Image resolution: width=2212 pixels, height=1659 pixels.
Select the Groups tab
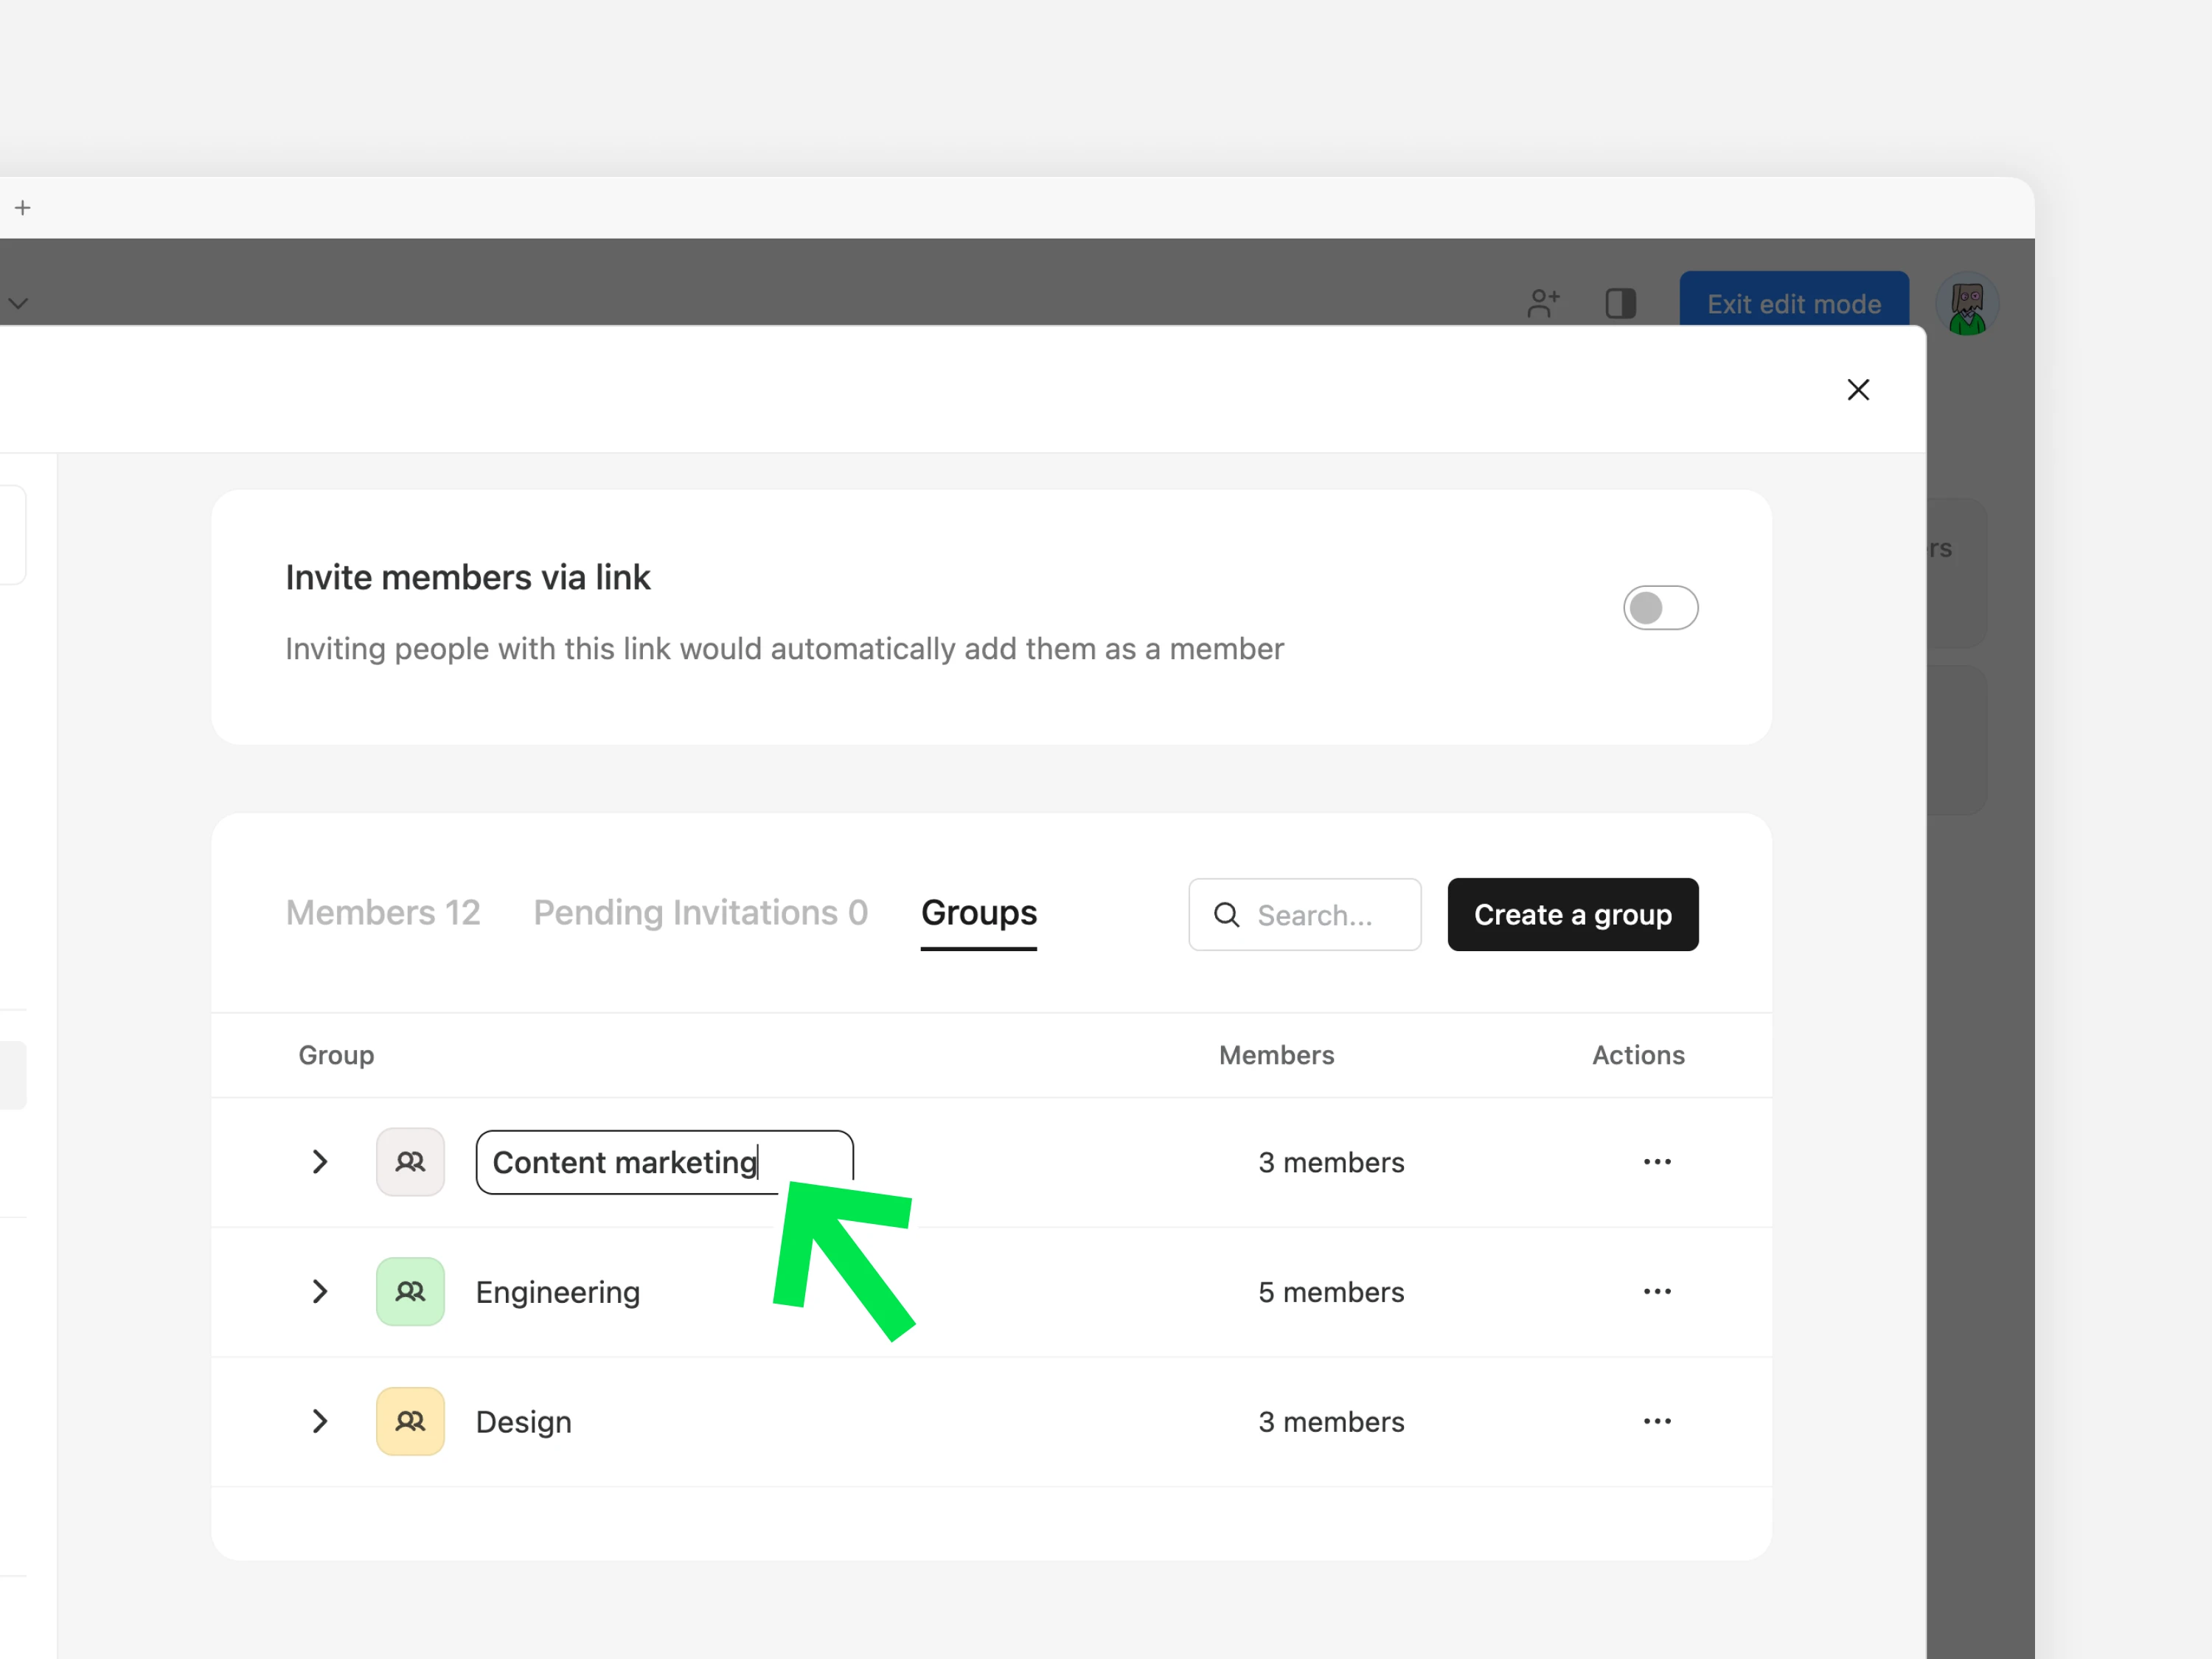(x=978, y=913)
